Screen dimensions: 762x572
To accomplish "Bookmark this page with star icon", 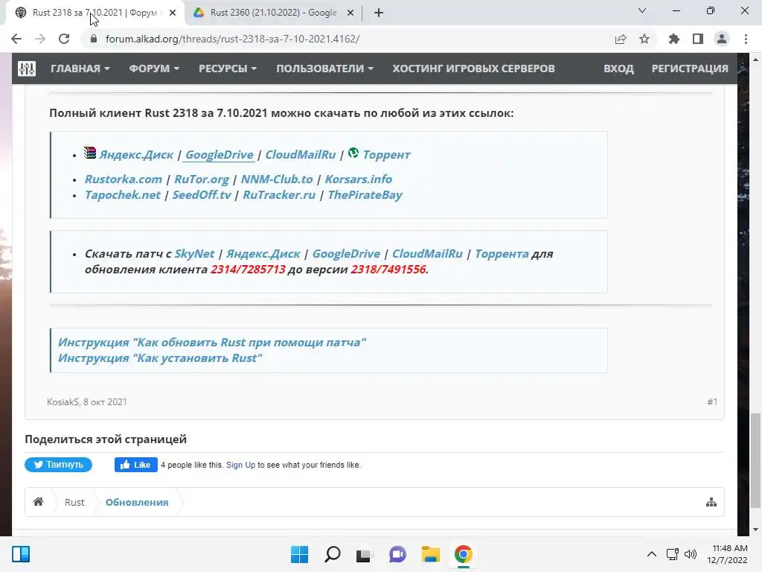I will [644, 39].
